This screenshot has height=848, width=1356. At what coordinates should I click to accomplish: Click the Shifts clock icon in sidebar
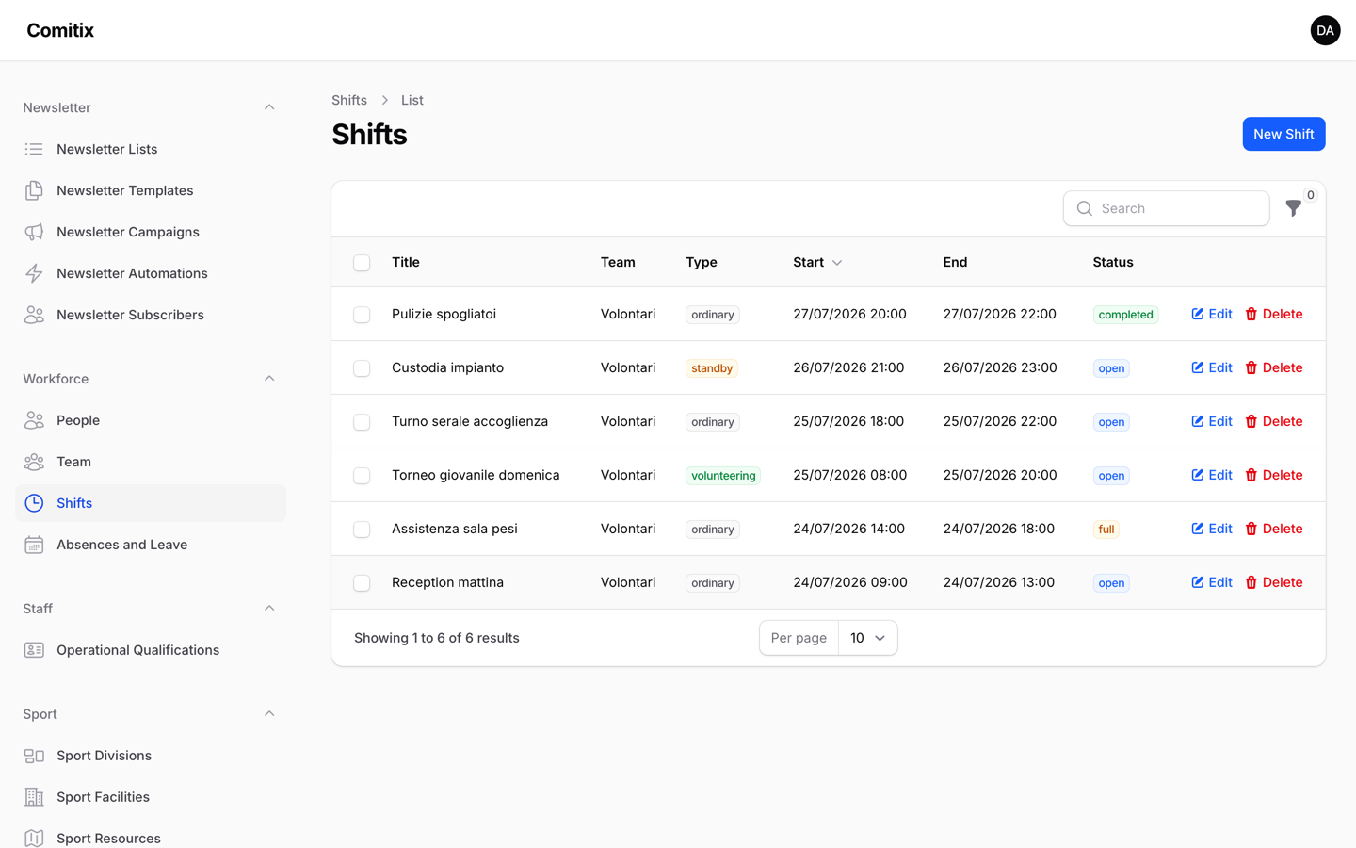(34, 503)
